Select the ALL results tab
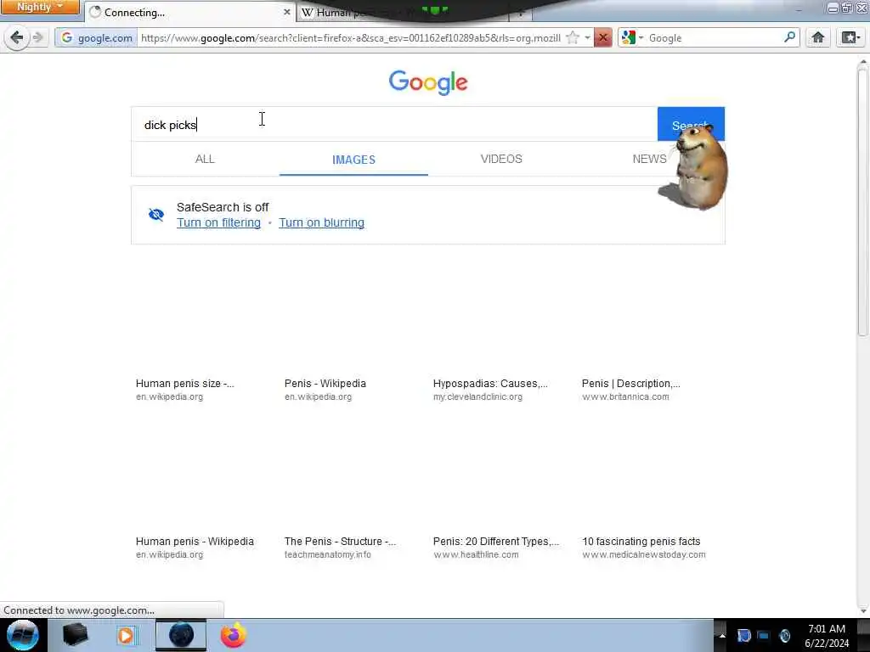 tap(205, 159)
